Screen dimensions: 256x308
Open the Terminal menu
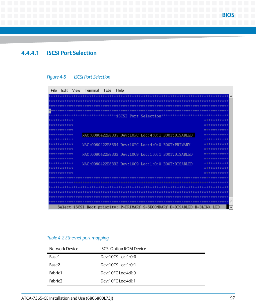pyautogui.click(x=92, y=90)
